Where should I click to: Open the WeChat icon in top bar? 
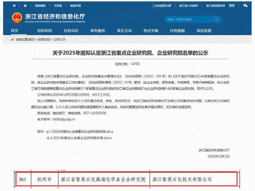(245, 5)
